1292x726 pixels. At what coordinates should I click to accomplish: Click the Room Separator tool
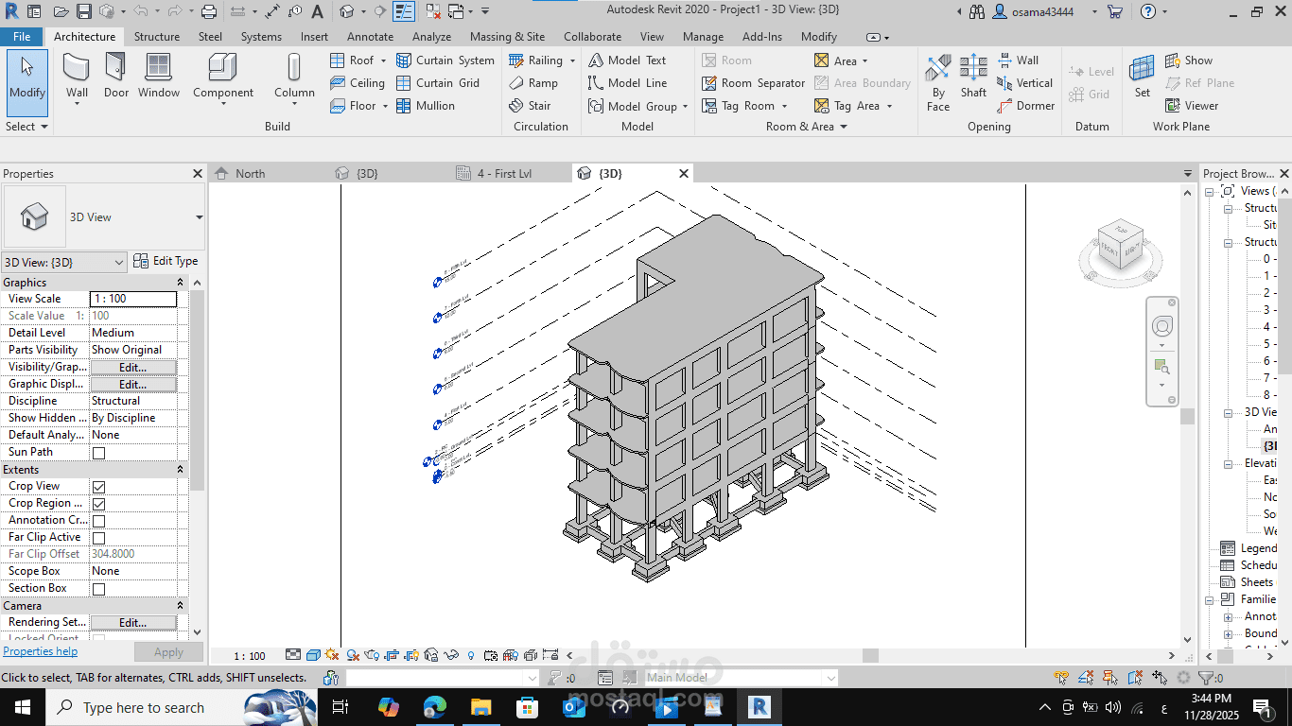pyautogui.click(x=753, y=83)
